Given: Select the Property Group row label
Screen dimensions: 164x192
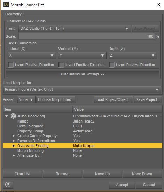Looking at the screenshot, I should coord(31,131).
